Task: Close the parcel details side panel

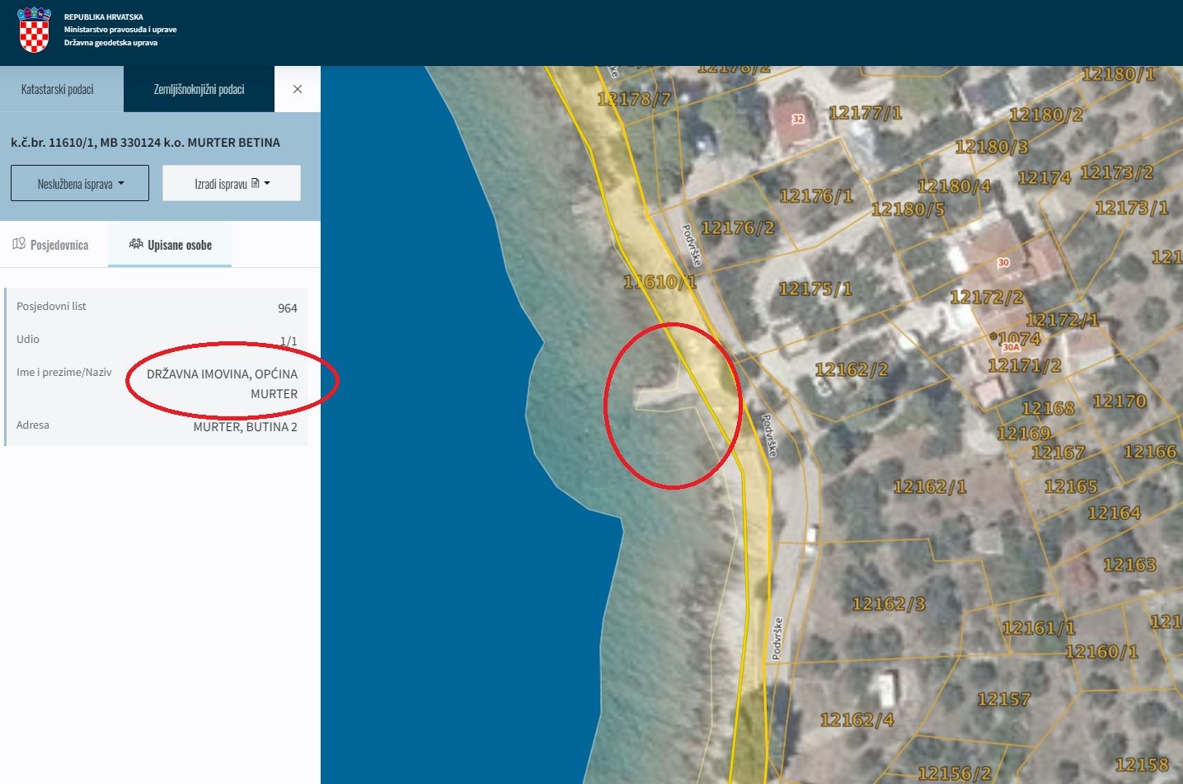Action: click(298, 89)
